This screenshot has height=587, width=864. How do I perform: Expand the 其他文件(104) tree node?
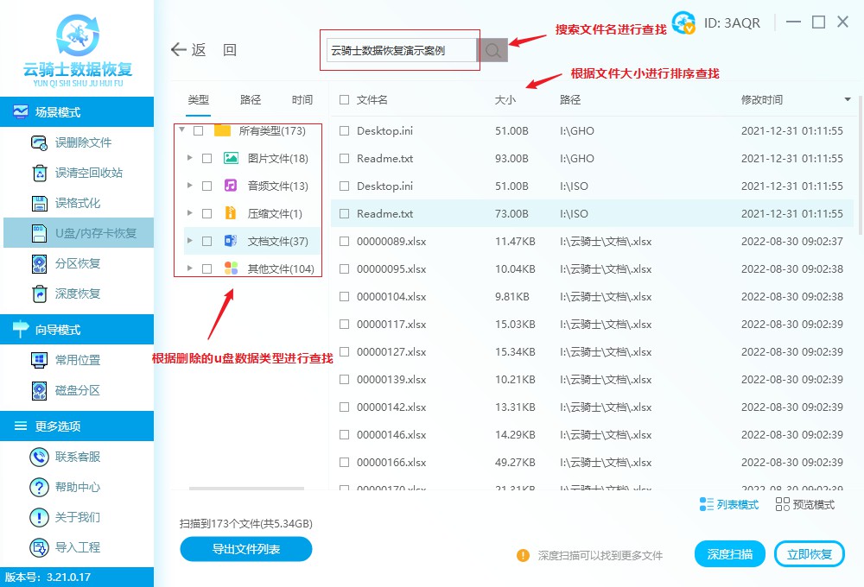point(192,269)
